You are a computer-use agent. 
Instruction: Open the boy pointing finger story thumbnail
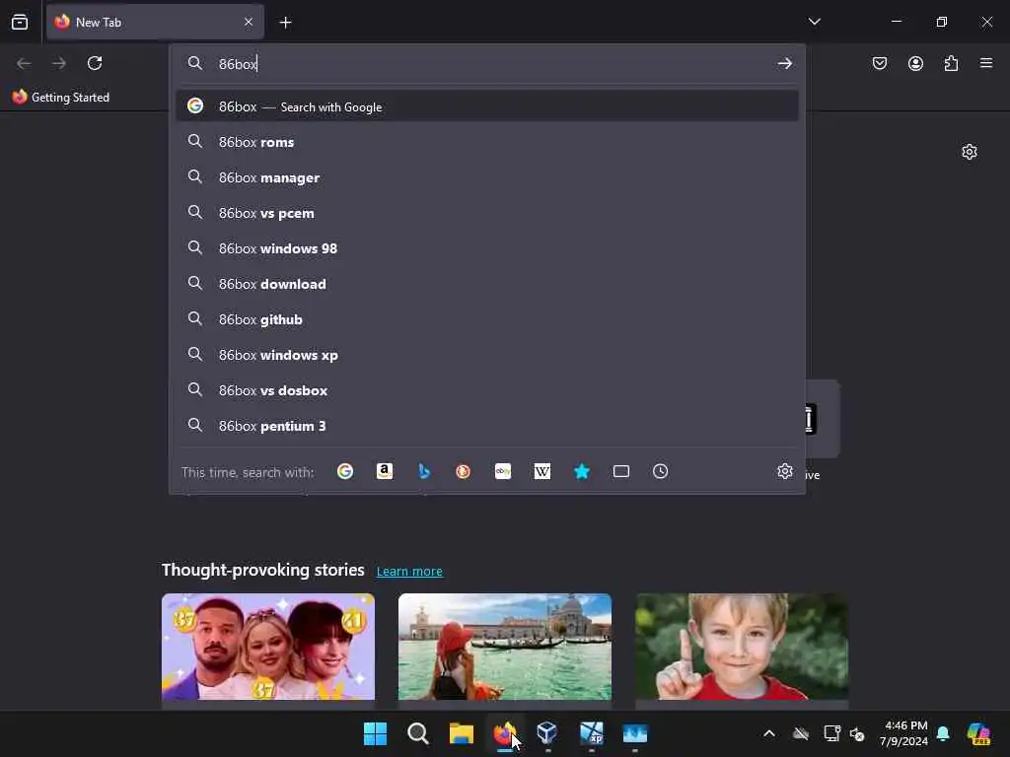(742, 647)
